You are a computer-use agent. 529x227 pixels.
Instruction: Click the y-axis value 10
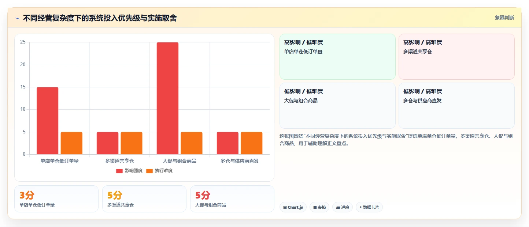point(23,109)
